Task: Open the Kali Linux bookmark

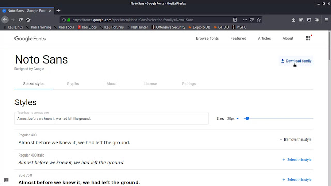Action: pyautogui.click(x=13, y=27)
